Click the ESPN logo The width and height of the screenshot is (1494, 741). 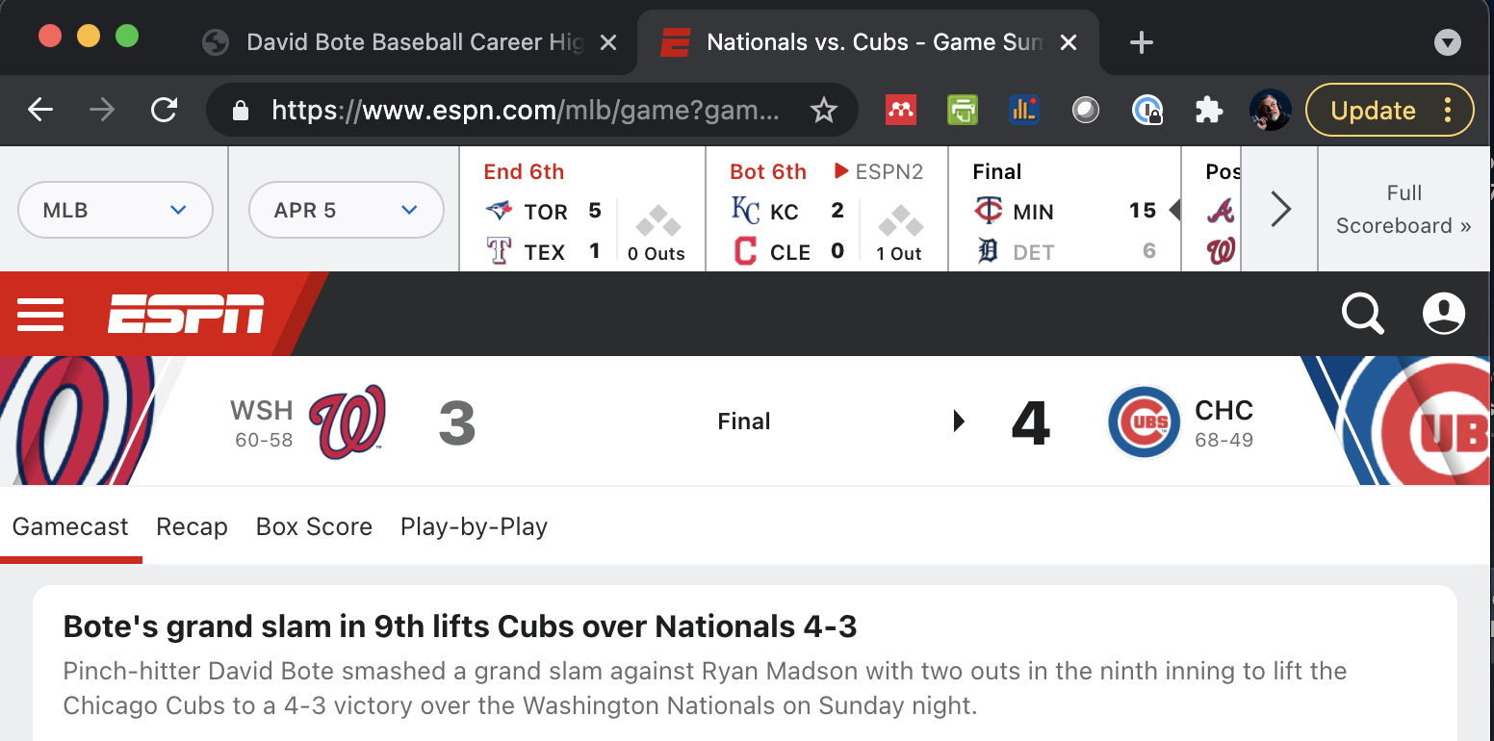[186, 314]
